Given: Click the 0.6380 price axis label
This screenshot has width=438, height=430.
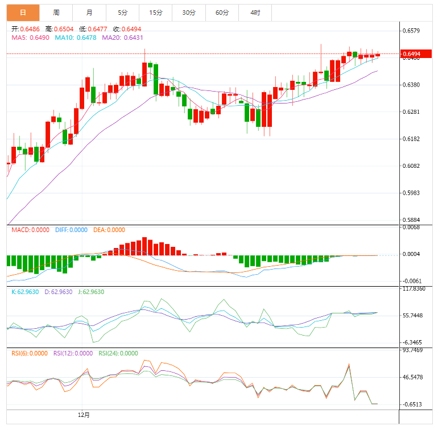Looking at the screenshot, I should [x=411, y=85].
